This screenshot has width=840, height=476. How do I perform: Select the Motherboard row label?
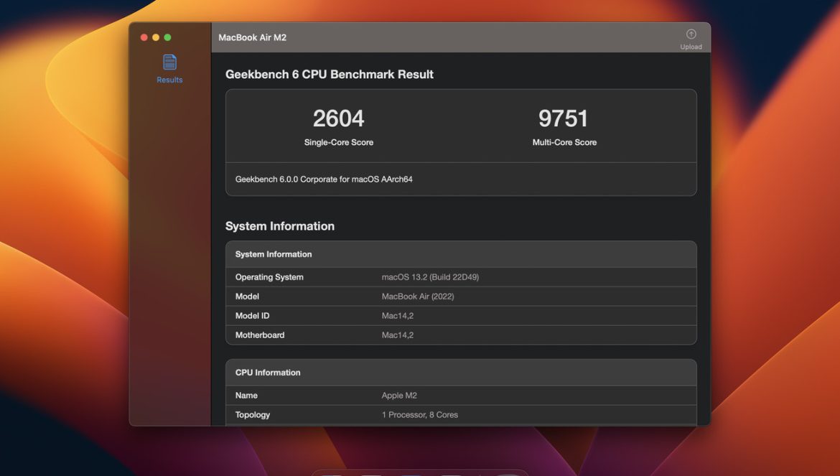pos(260,335)
